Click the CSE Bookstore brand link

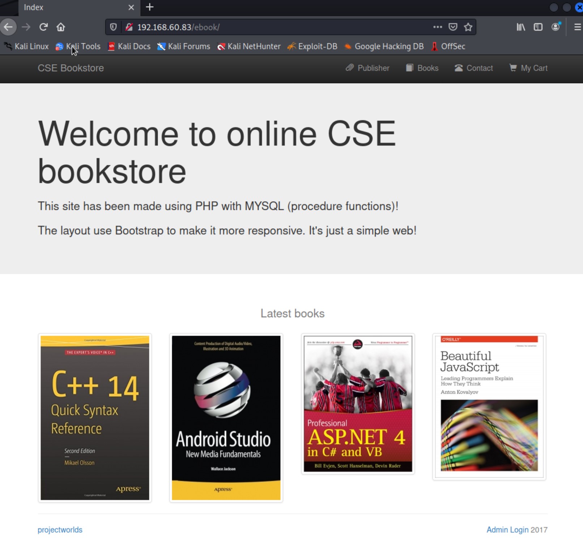coord(71,68)
